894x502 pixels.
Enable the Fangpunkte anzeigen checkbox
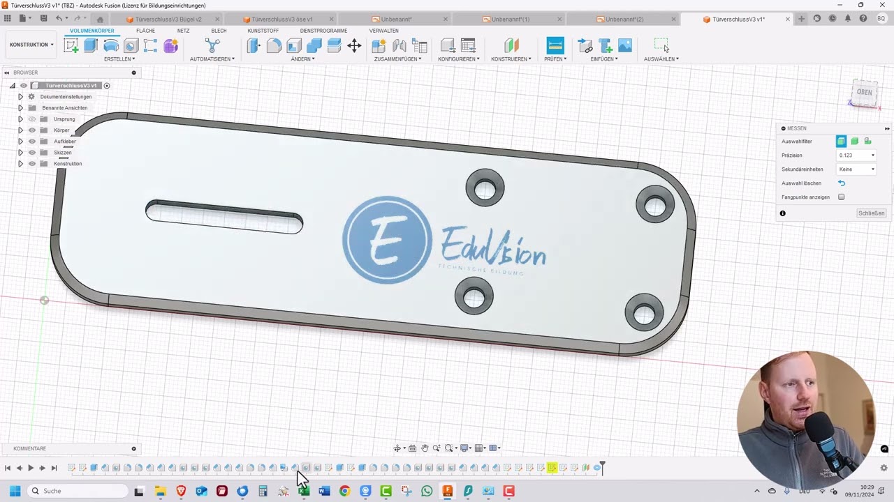pos(841,197)
